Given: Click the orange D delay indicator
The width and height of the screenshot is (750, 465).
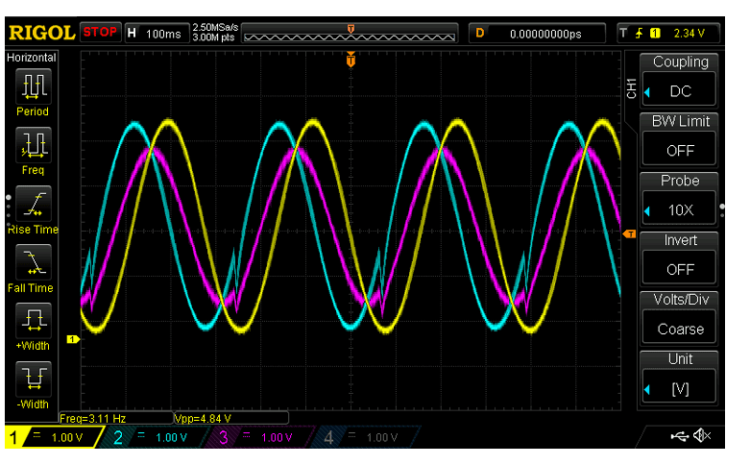Looking at the screenshot, I should pos(480,33).
